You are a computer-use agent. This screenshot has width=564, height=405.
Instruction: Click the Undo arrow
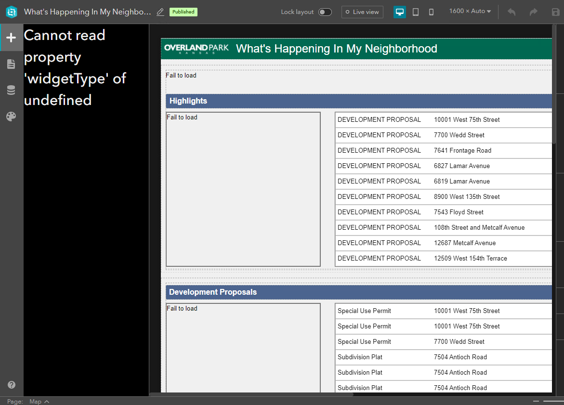[x=512, y=12]
